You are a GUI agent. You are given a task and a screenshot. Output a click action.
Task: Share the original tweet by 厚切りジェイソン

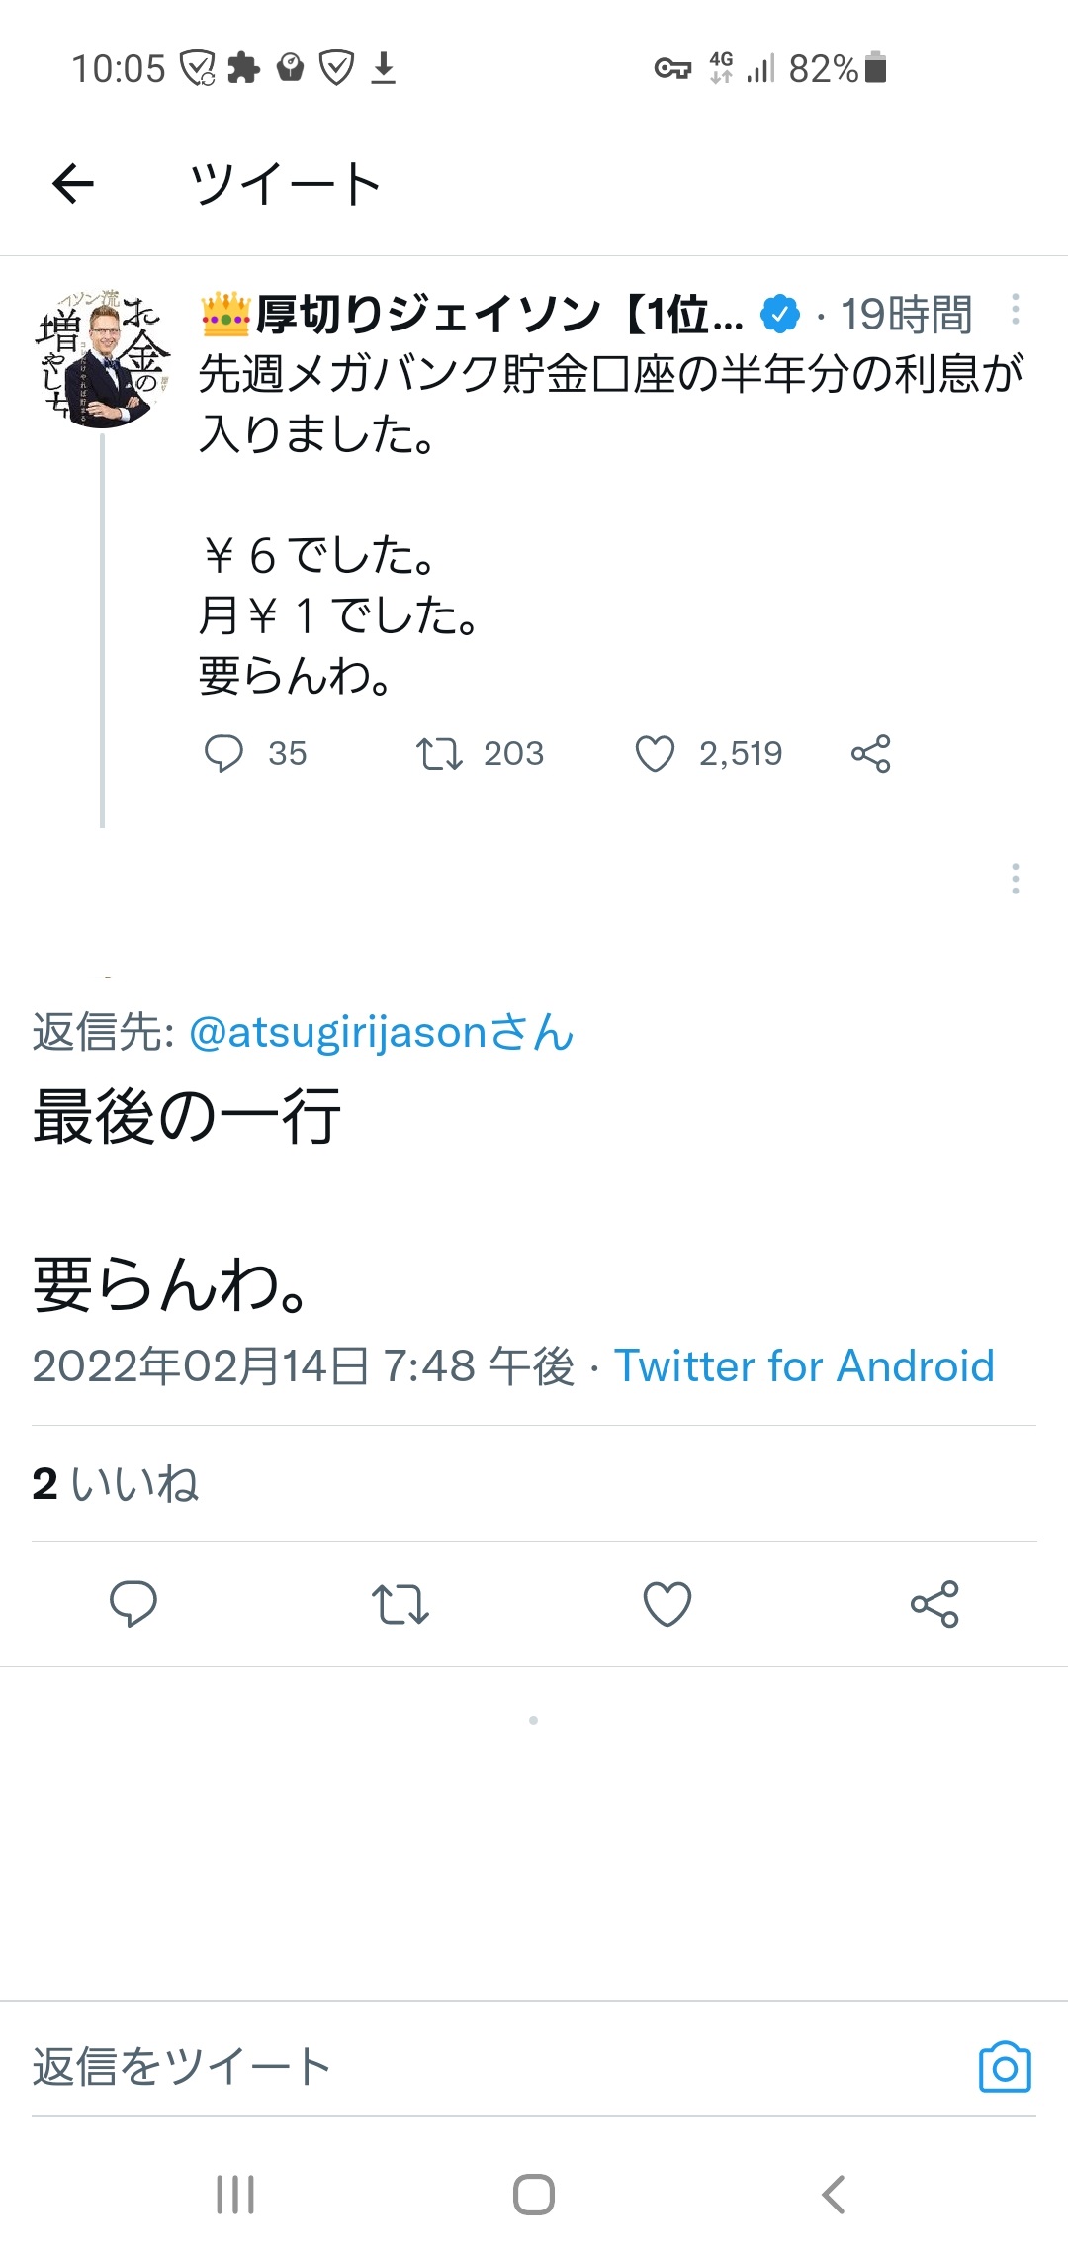point(870,753)
